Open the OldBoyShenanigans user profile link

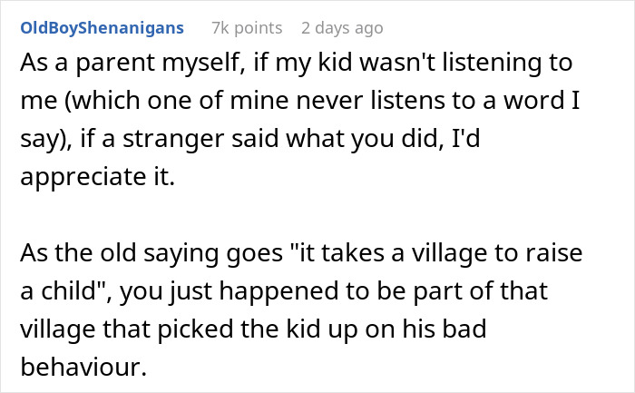pos(101,28)
